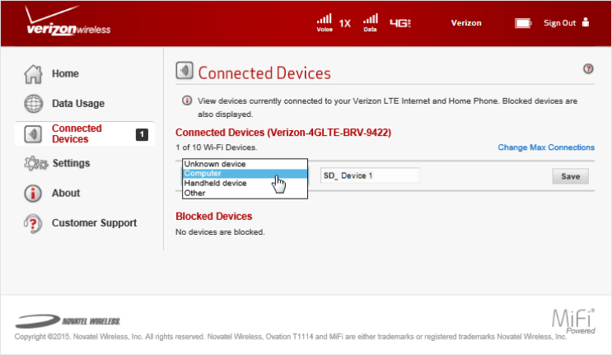Click the info icon beside the description
This screenshot has width=612, height=355.
187,100
